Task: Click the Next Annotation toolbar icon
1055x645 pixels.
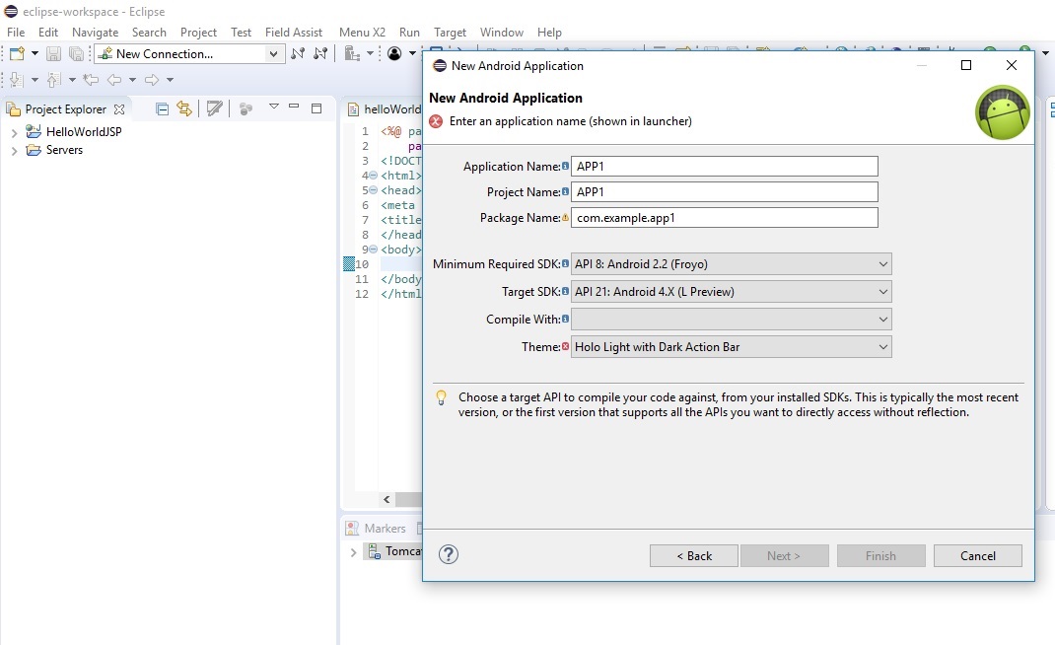Action: [17, 80]
